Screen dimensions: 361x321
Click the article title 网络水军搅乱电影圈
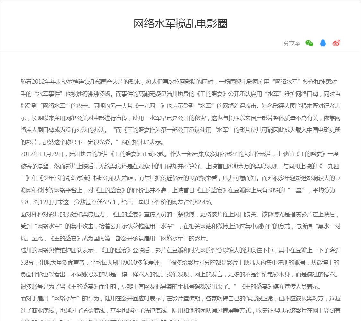click(180, 24)
